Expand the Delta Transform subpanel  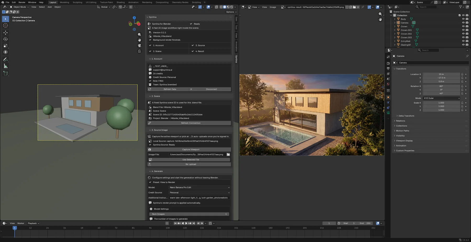pos(406,116)
